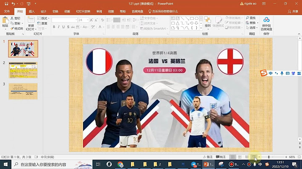Toggle Italic formatting

click(x=59, y=27)
